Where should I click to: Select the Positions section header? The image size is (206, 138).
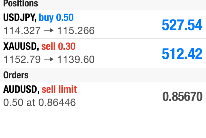tap(21, 4)
